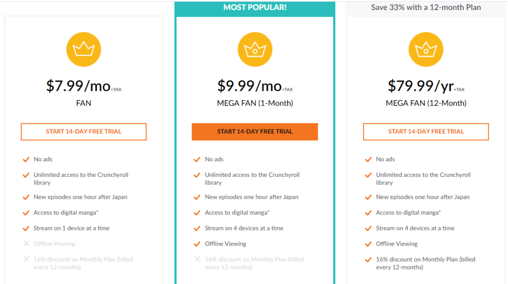The height and width of the screenshot is (284, 508).
Task: Click the MEGA FAN 1-Month crown icon
Action: 255,50
